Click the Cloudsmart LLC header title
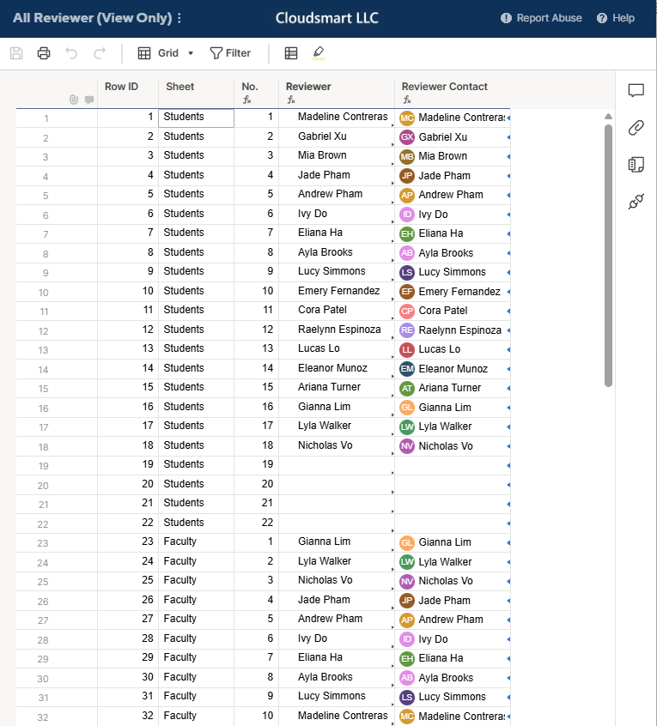 [327, 18]
